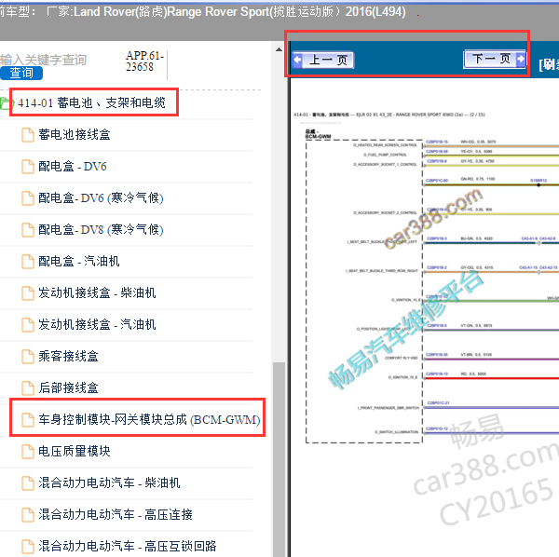Click page icon beside 乘客接线盒
Viewport: 559px width, 557px height.
28,357
